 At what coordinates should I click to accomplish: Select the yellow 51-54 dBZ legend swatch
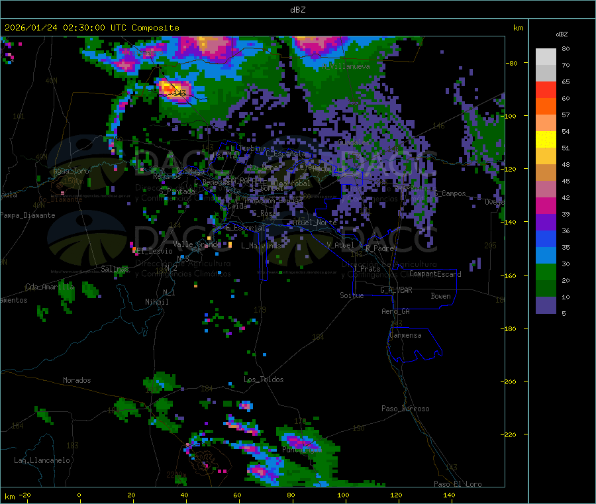[546, 140]
